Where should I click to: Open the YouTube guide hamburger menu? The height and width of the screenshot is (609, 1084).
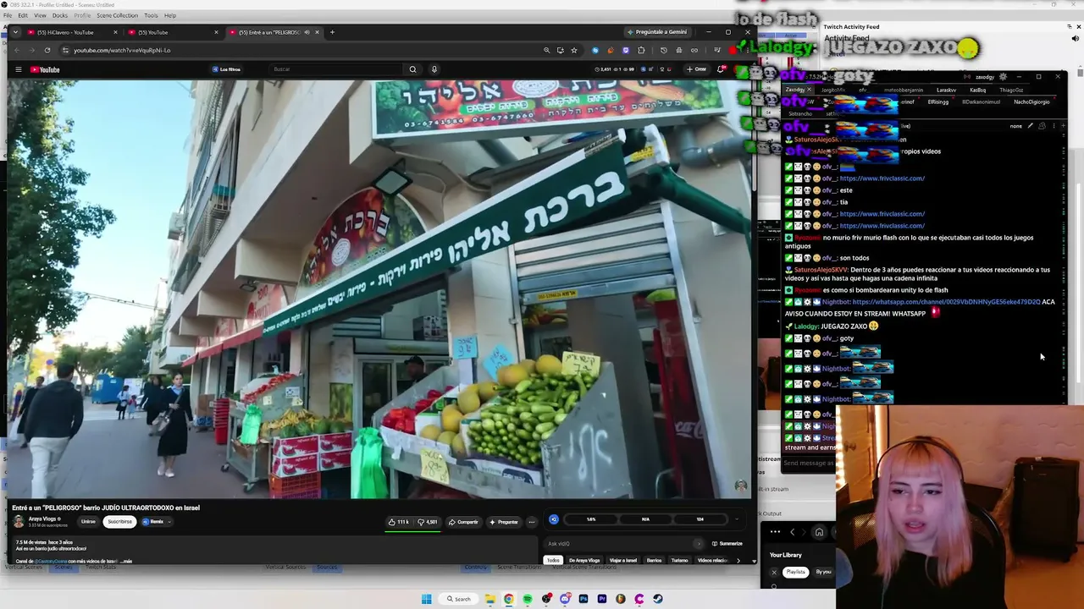pyautogui.click(x=18, y=69)
